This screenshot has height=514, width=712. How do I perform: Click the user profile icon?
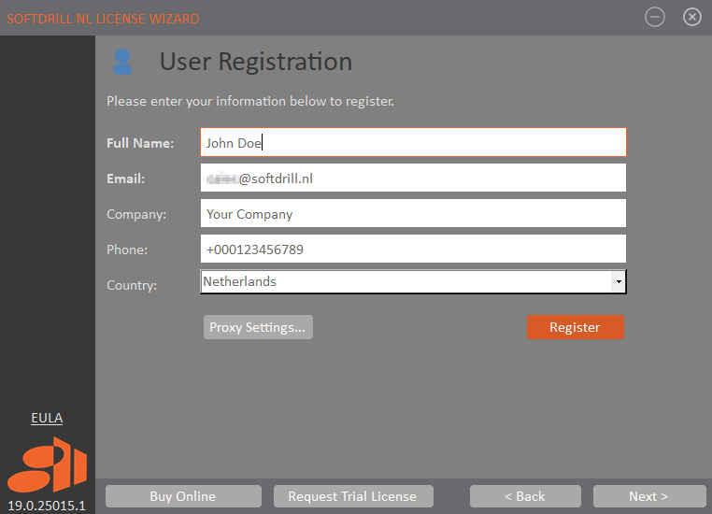coord(122,62)
